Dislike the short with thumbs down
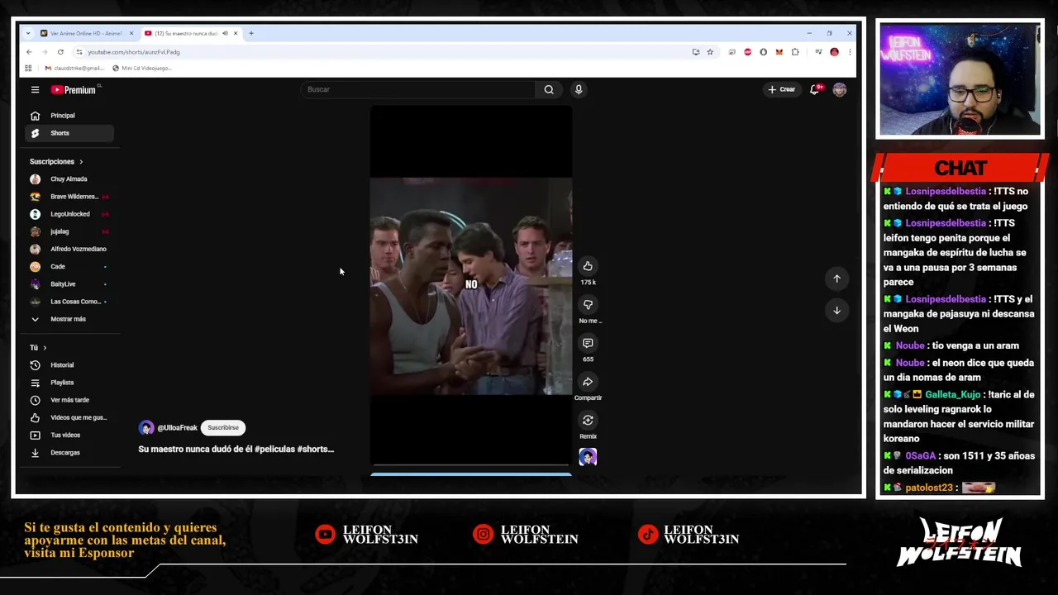Image resolution: width=1058 pixels, height=595 pixels. tap(588, 305)
